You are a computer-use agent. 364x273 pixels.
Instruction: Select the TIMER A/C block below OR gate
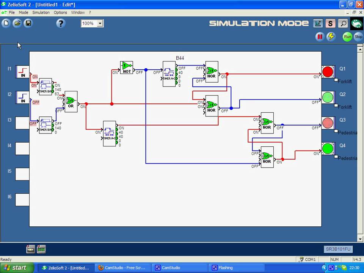click(x=109, y=133)
